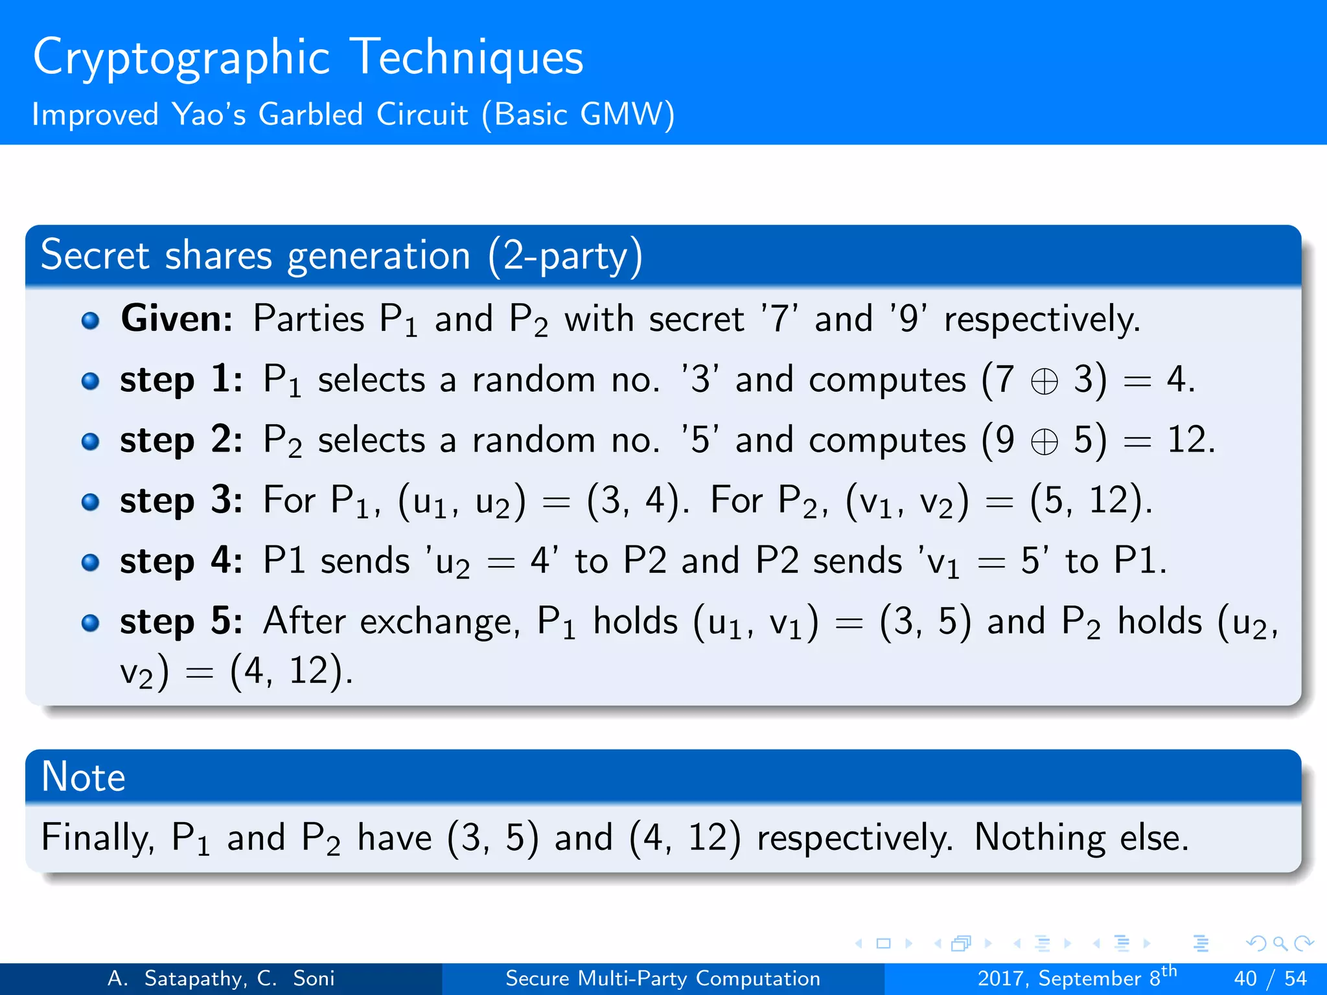The image size is (1327, 995).
Task: Click the section navigation lines icon
Action: 1122,944
